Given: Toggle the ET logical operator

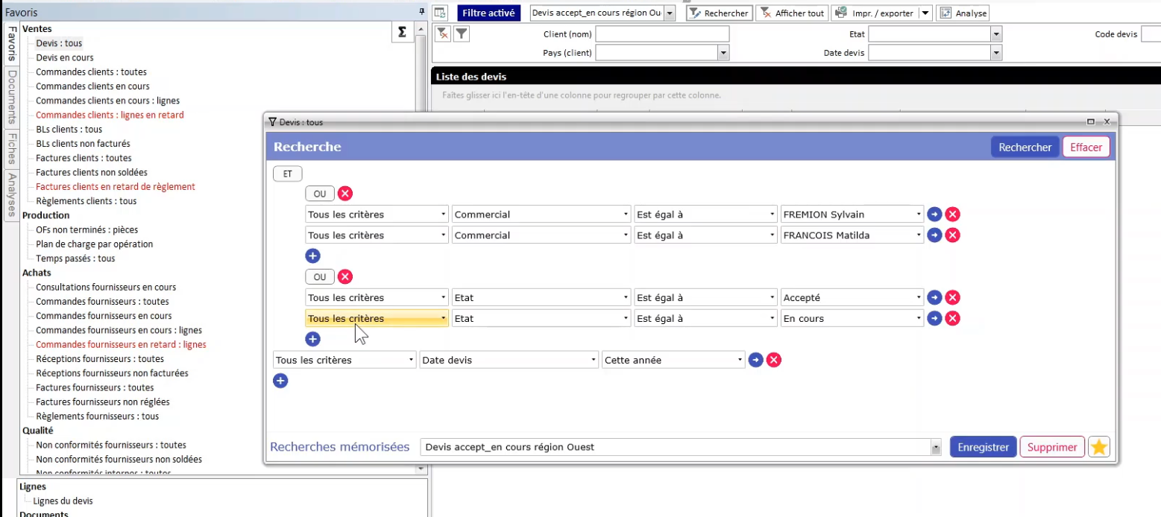Looking at the screenshot, I should [x=288, y=174].
